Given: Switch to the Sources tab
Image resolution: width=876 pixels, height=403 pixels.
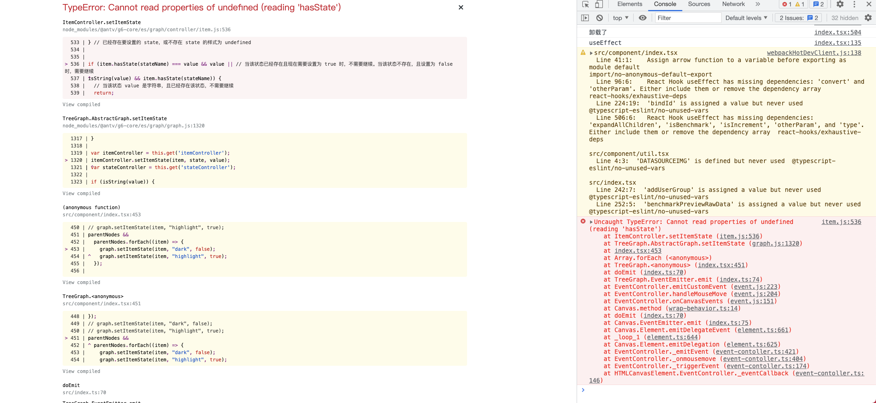Looking at the screenshot, I should point(699,4).
